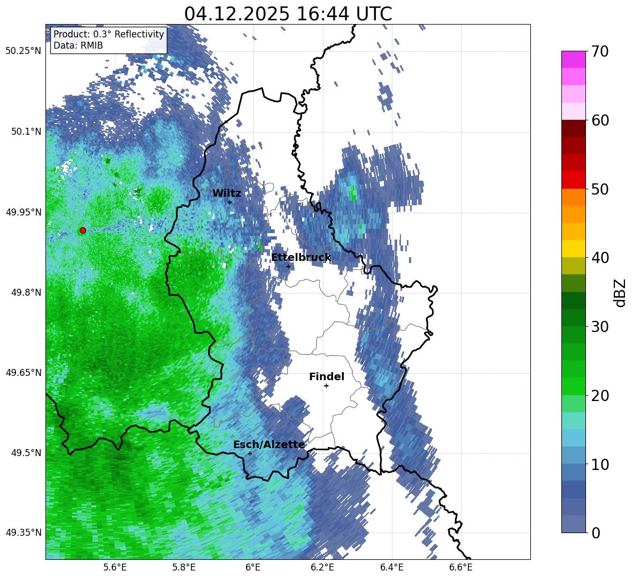Click the 50.25°N latitude tick label
633x578 pixels.
pos(24,51)
